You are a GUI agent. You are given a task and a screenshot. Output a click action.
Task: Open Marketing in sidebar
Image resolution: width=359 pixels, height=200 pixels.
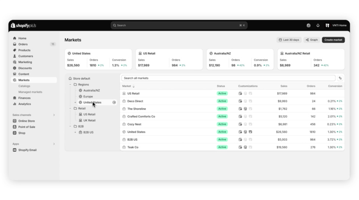coord(34,62)
